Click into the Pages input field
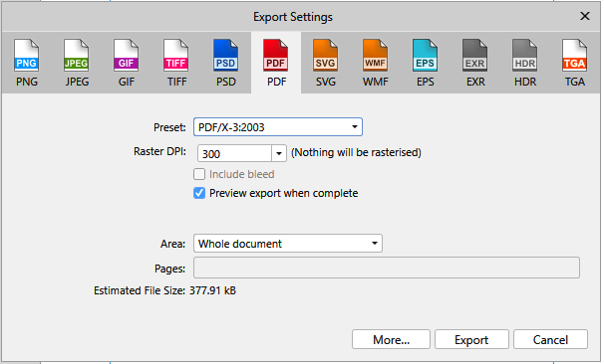 point(387,268)
